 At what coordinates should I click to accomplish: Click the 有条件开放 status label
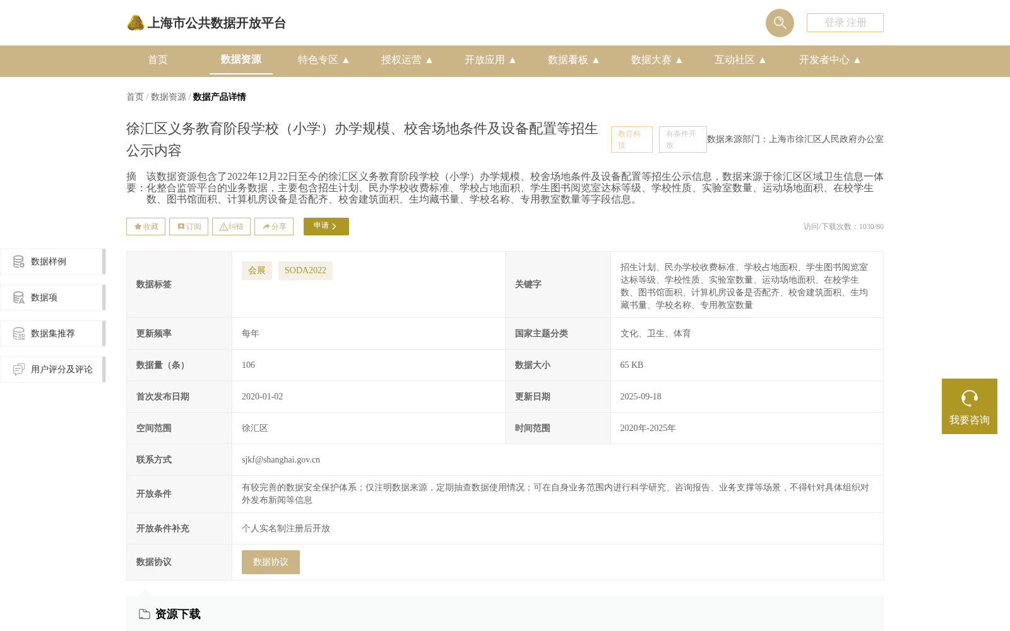click(x=683, y=139)
